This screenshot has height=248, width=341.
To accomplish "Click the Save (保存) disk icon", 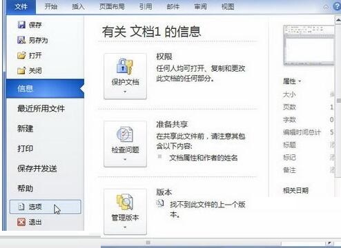I will point(21,25).
